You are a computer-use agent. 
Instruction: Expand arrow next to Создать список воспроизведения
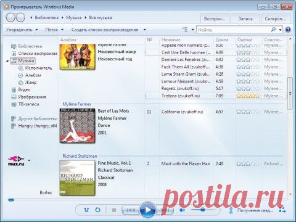tap(145, 30)
